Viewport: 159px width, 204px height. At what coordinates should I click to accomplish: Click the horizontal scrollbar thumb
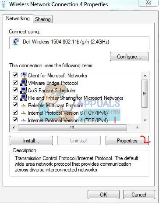tap(72, 127)
